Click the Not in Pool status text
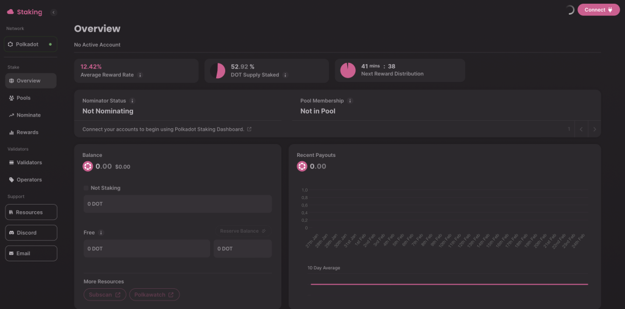 [x=317, y=111]
